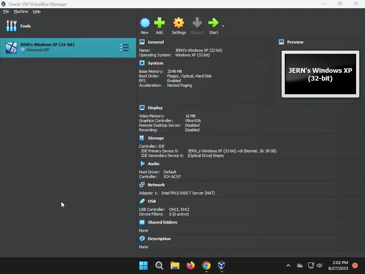Click the JERN_s Windows XP (32-bit).vdi entry
The height and width of the screenshot is (274, 365).
click(232, 151)
